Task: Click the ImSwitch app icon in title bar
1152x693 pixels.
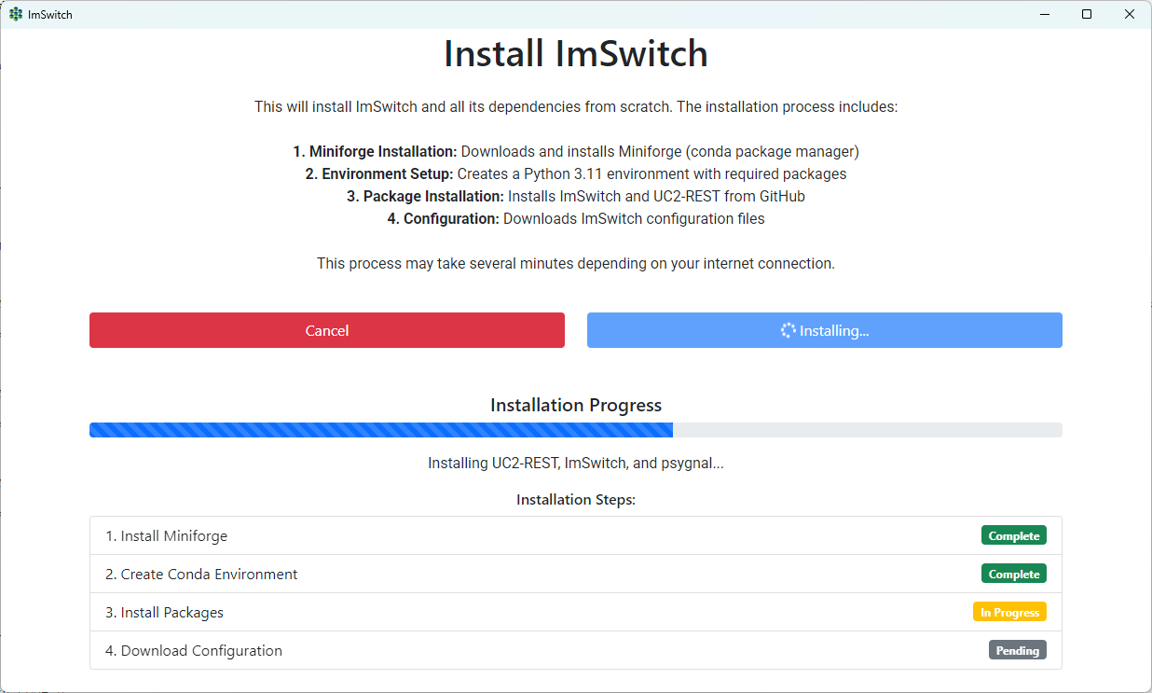Action: pos(16,14)
